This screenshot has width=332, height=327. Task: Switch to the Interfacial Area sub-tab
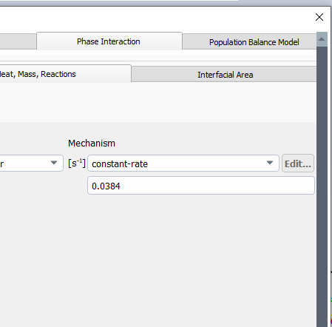pyautogui.click(x=224, y=75)
